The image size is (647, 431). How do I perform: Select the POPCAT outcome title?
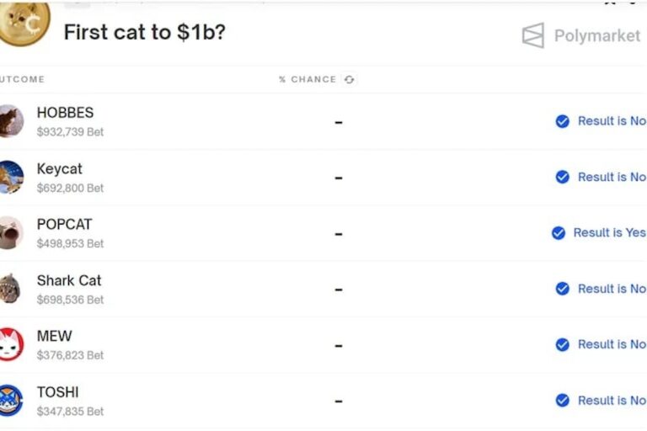[x=64, y=225]
